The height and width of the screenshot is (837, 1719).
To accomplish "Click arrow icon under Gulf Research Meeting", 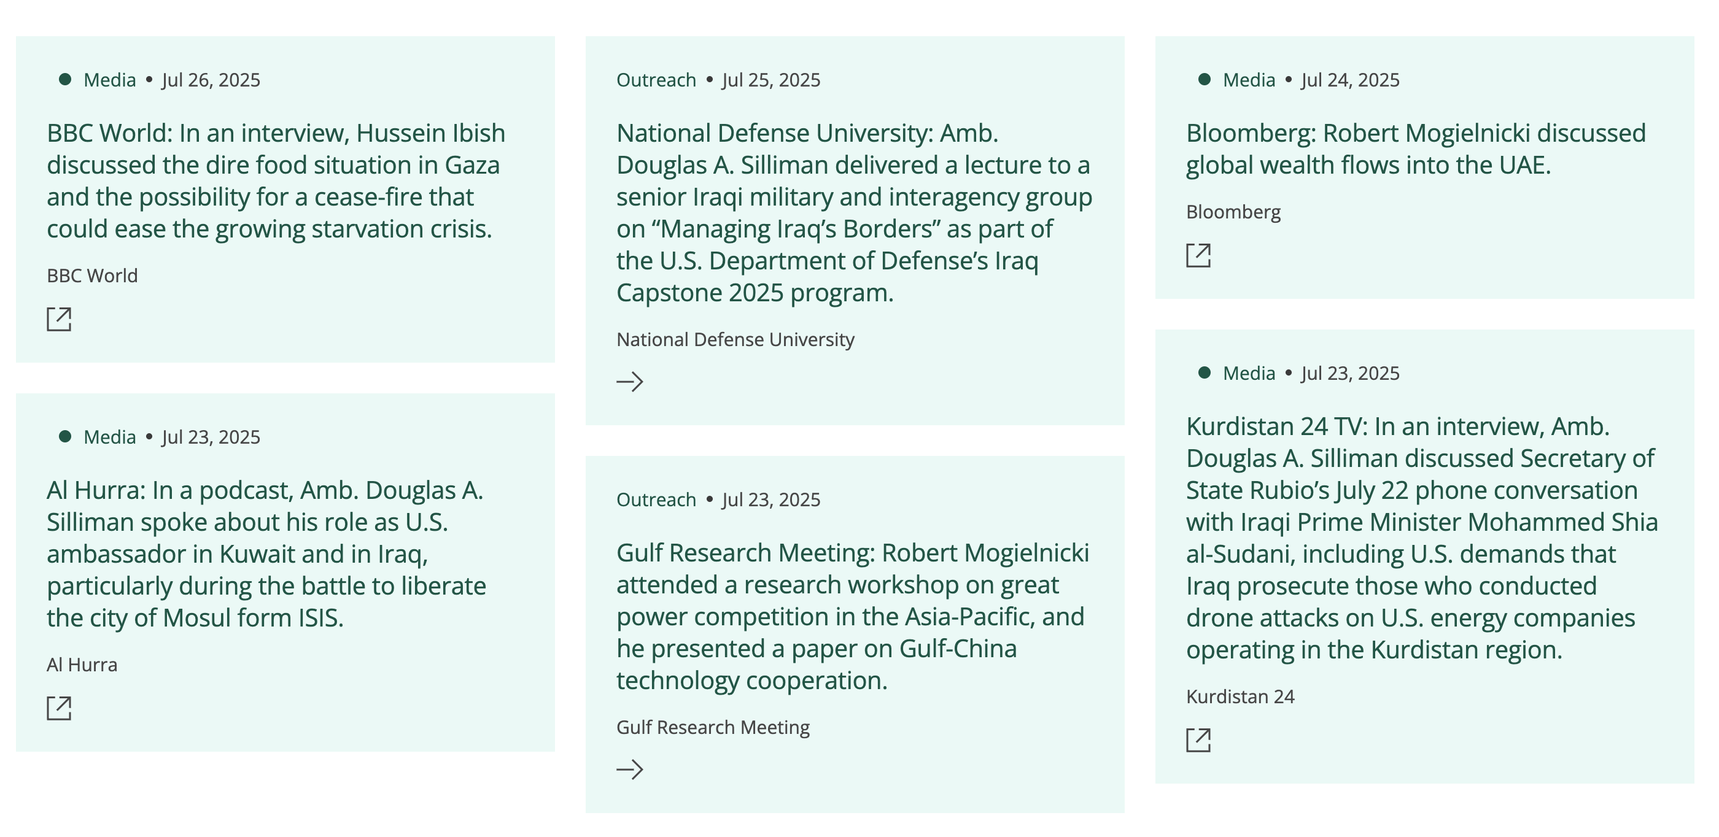I will click(x=629, y=769).
